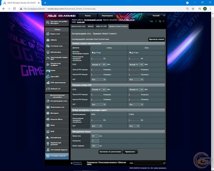
Task: Open the Русский language dropdown
Action: pyautogui.click(x=156, y=16)
